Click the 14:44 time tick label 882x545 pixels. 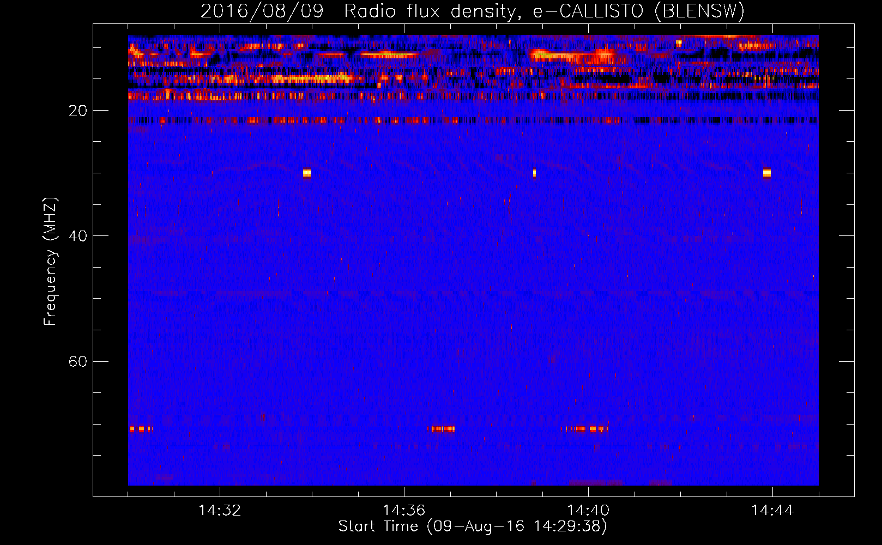(772, 511)
